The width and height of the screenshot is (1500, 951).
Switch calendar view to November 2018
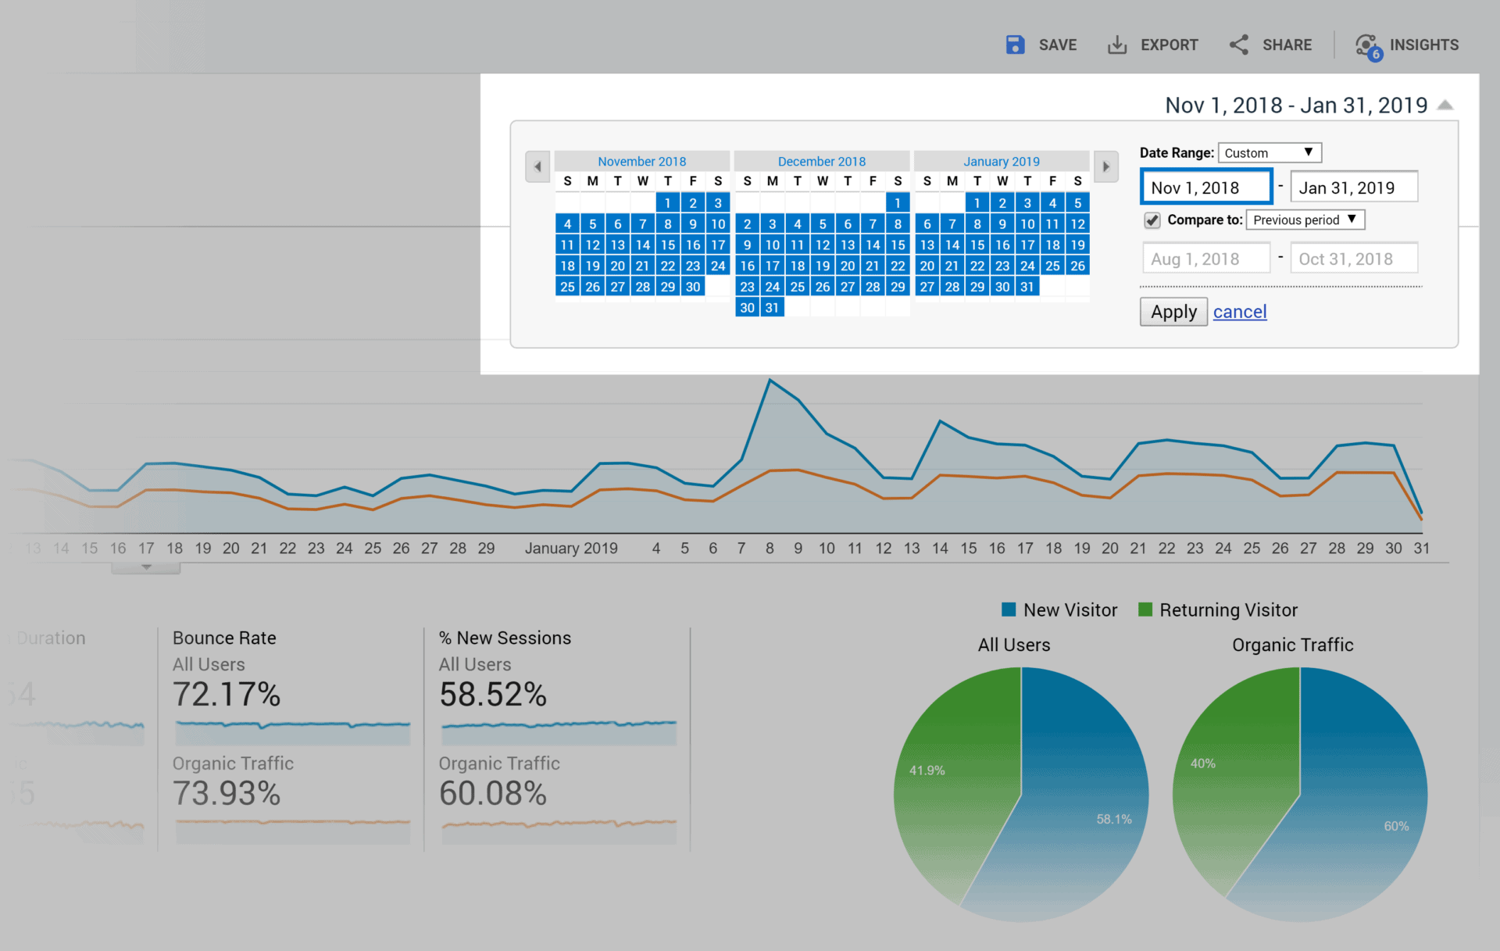coord(642,161)
